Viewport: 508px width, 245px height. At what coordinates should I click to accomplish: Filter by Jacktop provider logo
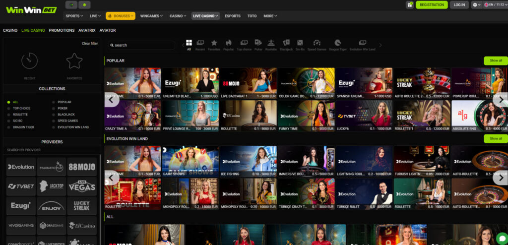(x=52, y=186)
